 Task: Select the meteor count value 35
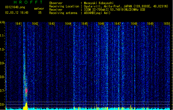click(40, 13)
